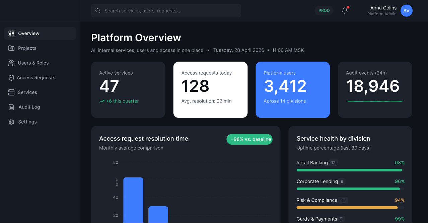
Task: Click the Overview grid icon in sidebar
Action: point(11,33)
